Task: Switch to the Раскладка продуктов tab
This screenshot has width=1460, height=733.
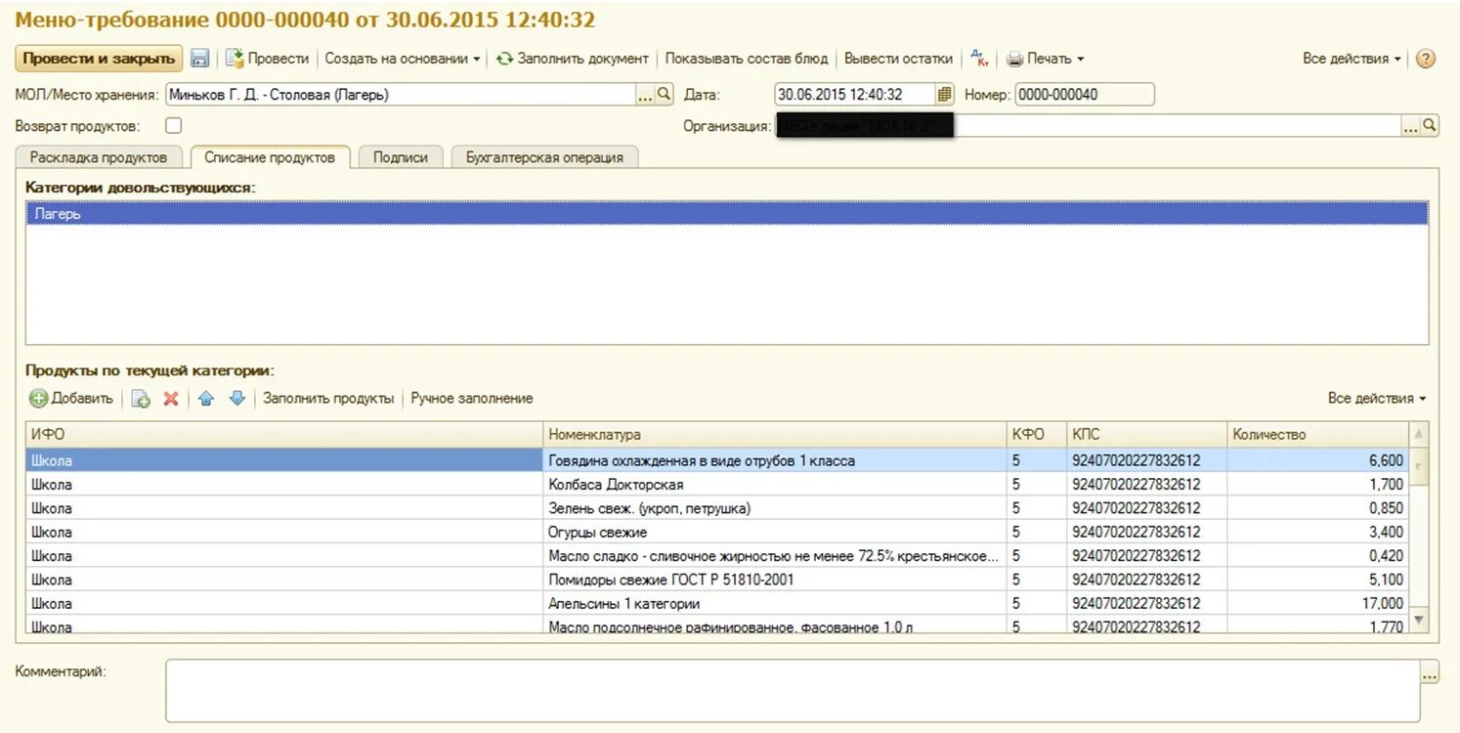Action: click(x=99, y=157)
